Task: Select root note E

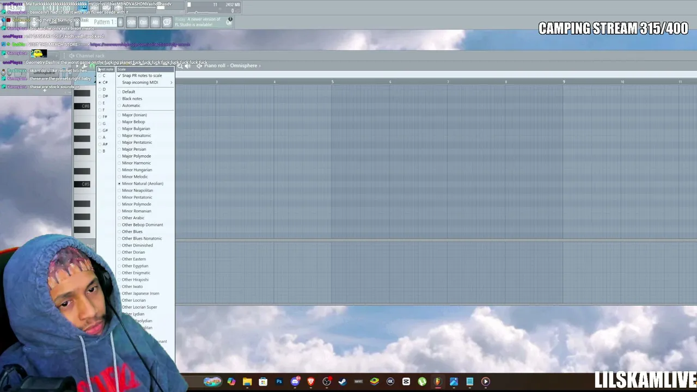Action: 106,103
